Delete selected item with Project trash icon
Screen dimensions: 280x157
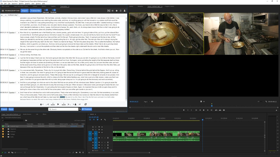83,152
